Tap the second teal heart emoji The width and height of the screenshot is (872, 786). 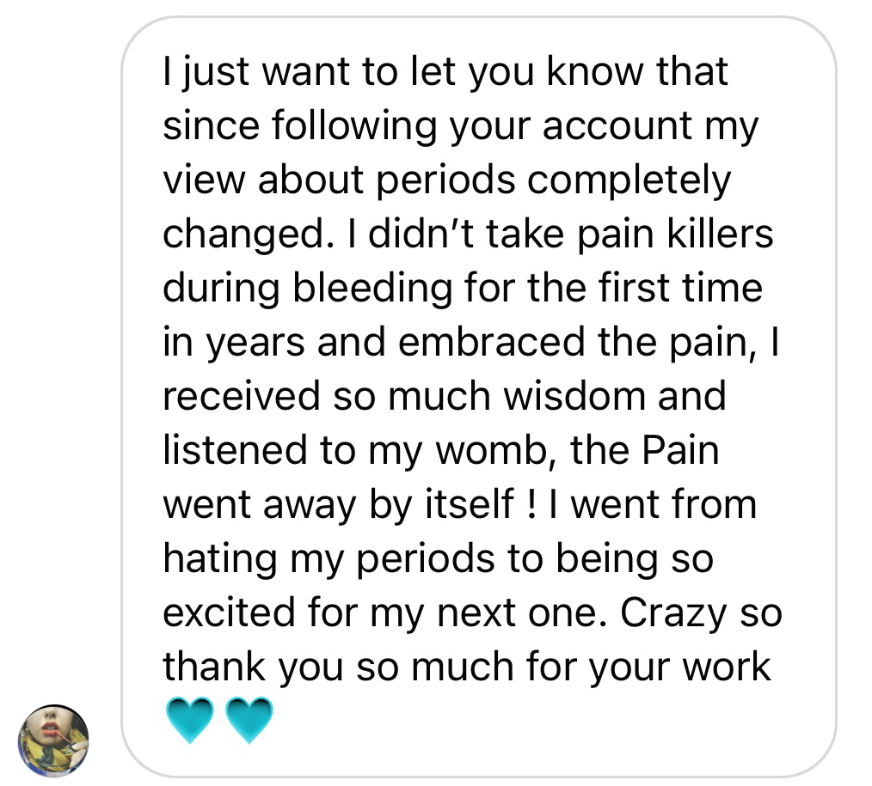[x=249, y=720]
